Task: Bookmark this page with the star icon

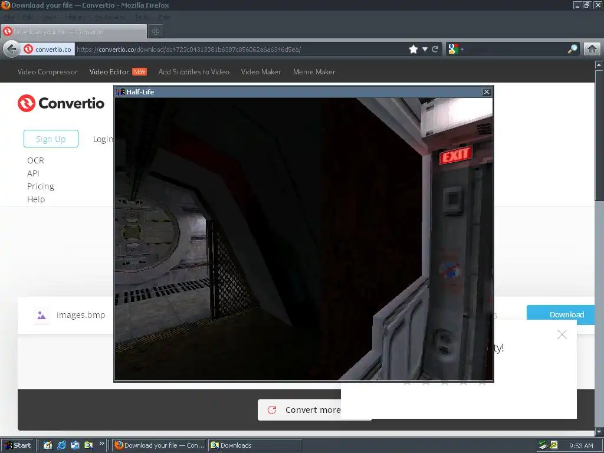Action: pyautogui.click(x=413, y=50)
